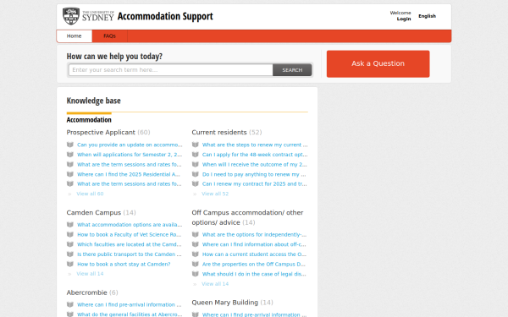Open 'Where can I find information about off-c...' article

click(x=254, y=244)
